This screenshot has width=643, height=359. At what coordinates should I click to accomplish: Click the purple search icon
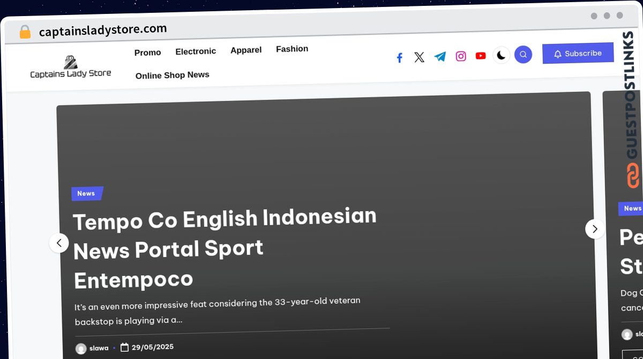tap(523, 55)
